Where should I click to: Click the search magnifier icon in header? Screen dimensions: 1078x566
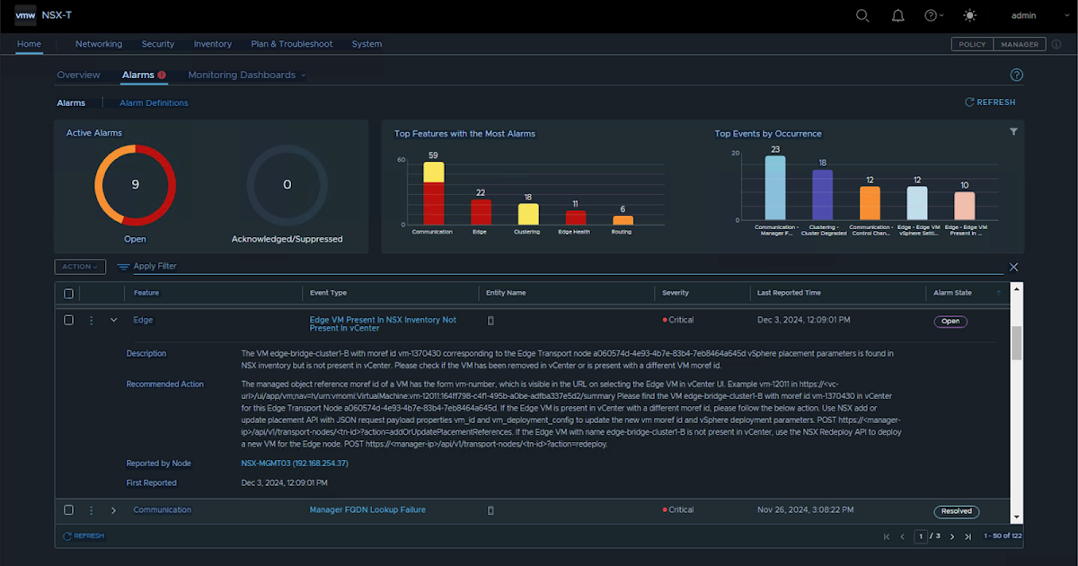click(862, 15)
